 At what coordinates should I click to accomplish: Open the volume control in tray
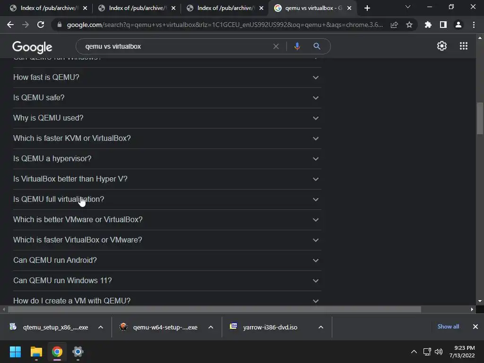click(x=439, y=352)
